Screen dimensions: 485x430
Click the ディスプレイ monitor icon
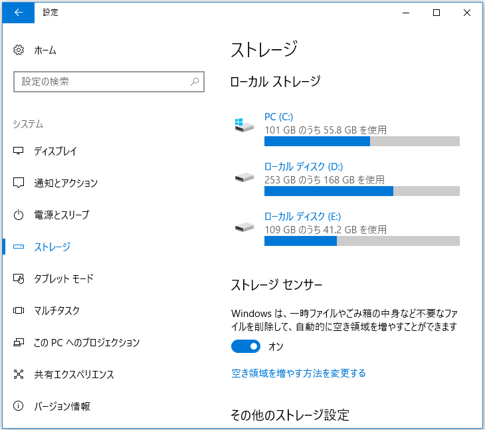pyautogui.click(x=19, y=151)
